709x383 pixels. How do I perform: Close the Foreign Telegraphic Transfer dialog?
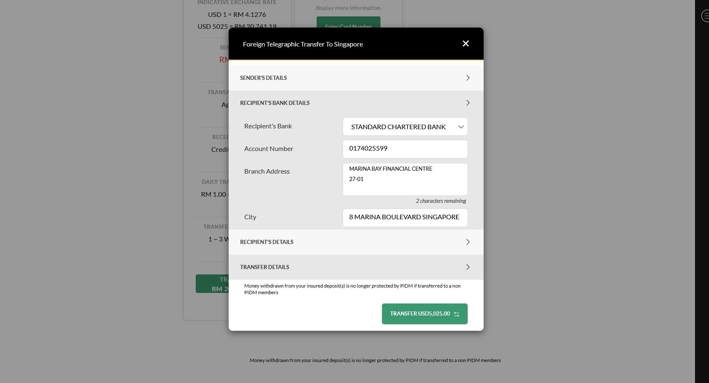click(x=466, y=44)
